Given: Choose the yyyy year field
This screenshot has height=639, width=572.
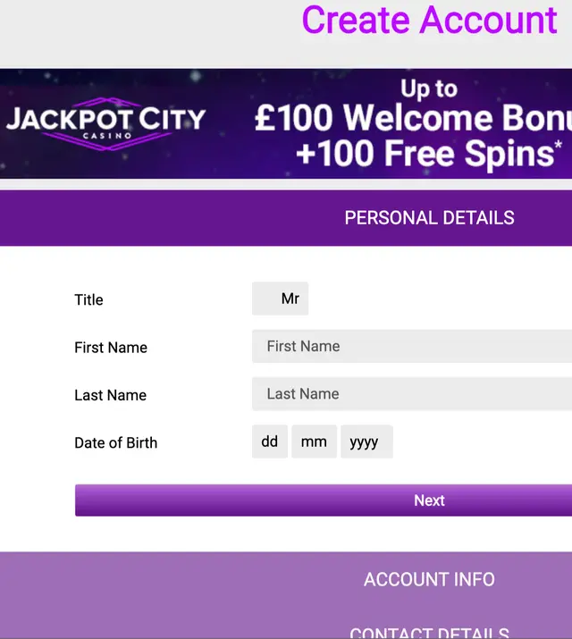Looking at the screenshot, I should click(x=366, y=441).
